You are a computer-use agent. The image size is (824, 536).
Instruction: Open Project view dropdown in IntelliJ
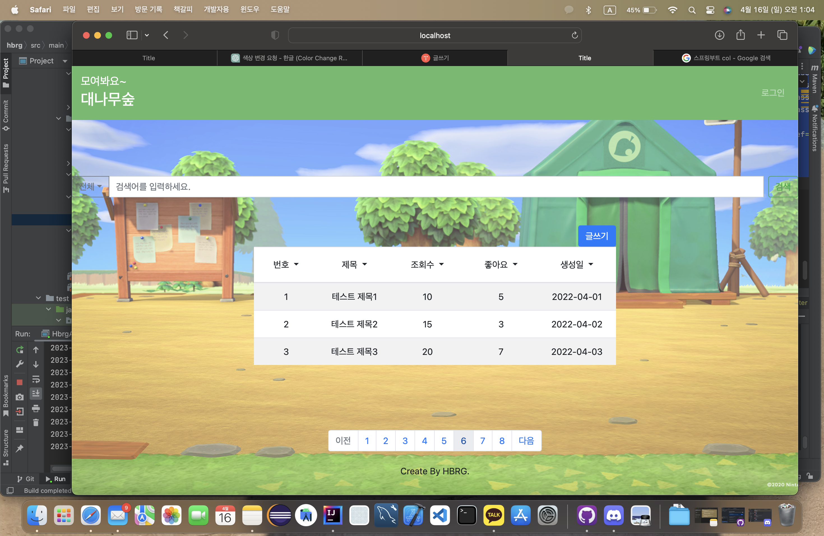pos(64,61)
